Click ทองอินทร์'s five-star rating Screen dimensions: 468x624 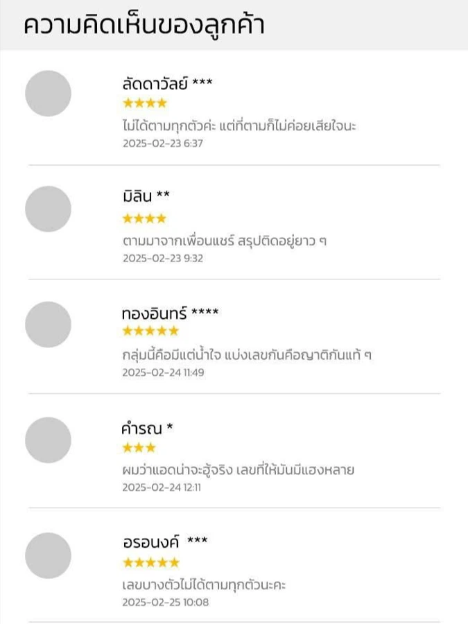click(x=150, y=331)
